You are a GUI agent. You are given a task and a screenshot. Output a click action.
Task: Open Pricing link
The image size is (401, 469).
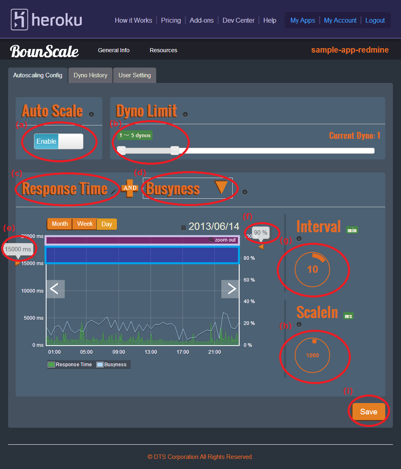pyautogui.click(x=171, y=20)
